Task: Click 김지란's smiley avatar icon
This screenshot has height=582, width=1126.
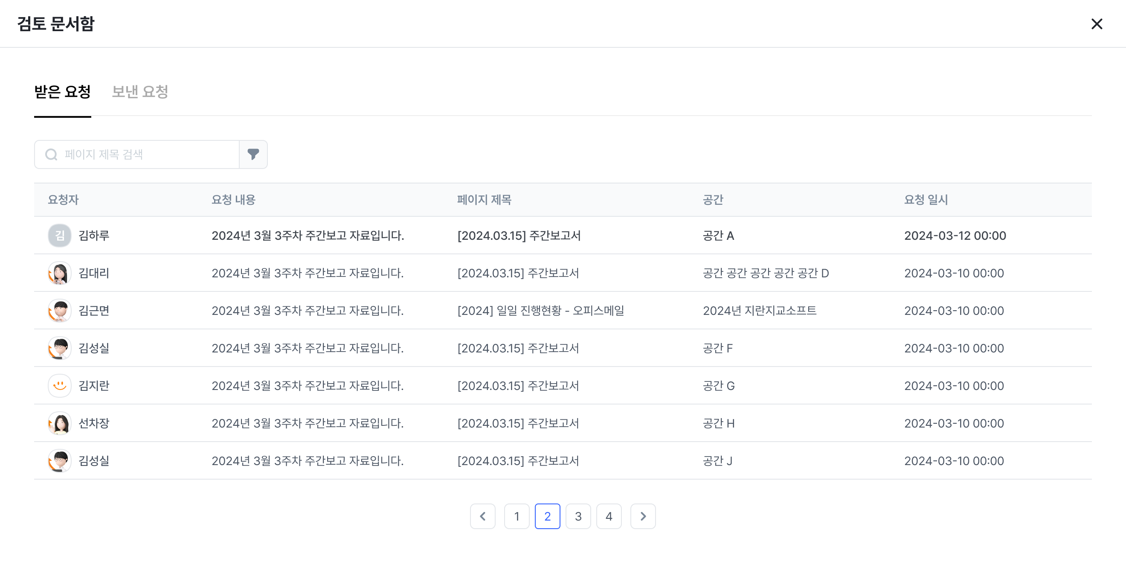Action: tap(59, 386)
